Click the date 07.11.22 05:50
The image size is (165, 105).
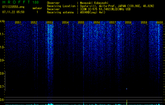[13, 12]
